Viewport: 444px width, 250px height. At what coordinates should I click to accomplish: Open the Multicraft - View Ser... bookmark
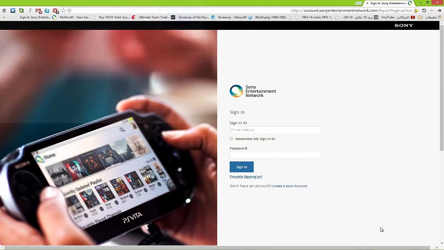[x=78, y=17]
